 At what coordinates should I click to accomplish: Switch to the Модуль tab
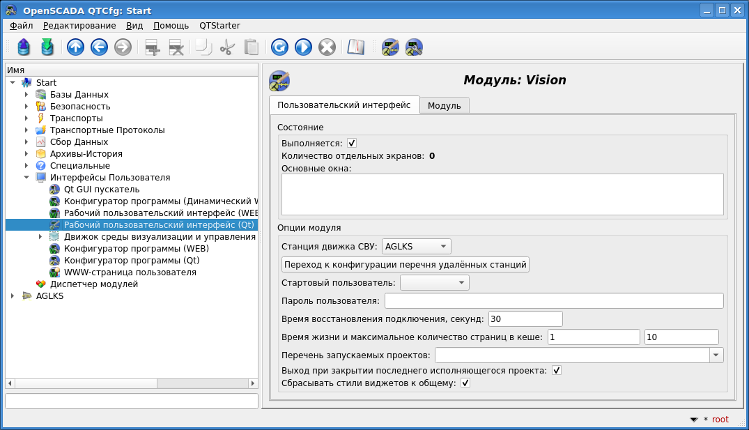[x=445, y=106]
